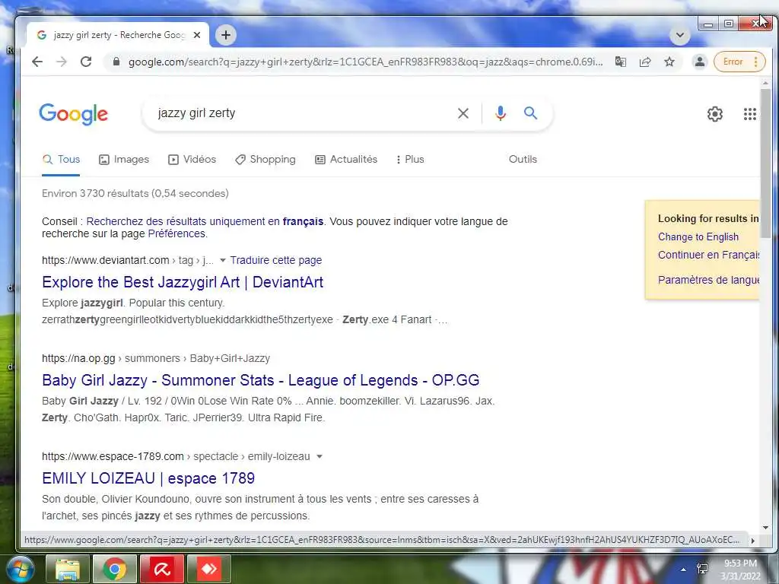
Task: Open EMILY LOIZEAU espace 1789 result
Action: tap(148, 478)
